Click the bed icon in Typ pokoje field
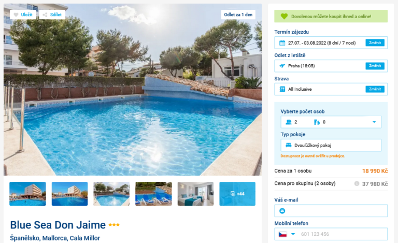Image resolution: width=398 pixels, height=243 pixels. tap(289, 145)
